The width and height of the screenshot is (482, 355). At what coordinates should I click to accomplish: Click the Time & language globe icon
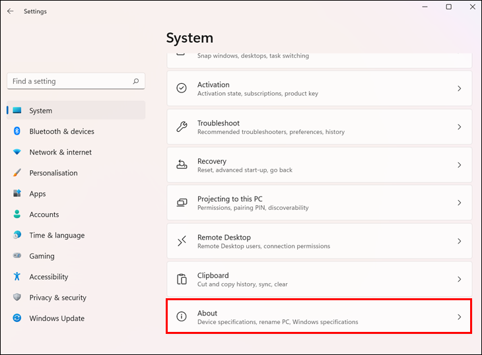[17, 235]
